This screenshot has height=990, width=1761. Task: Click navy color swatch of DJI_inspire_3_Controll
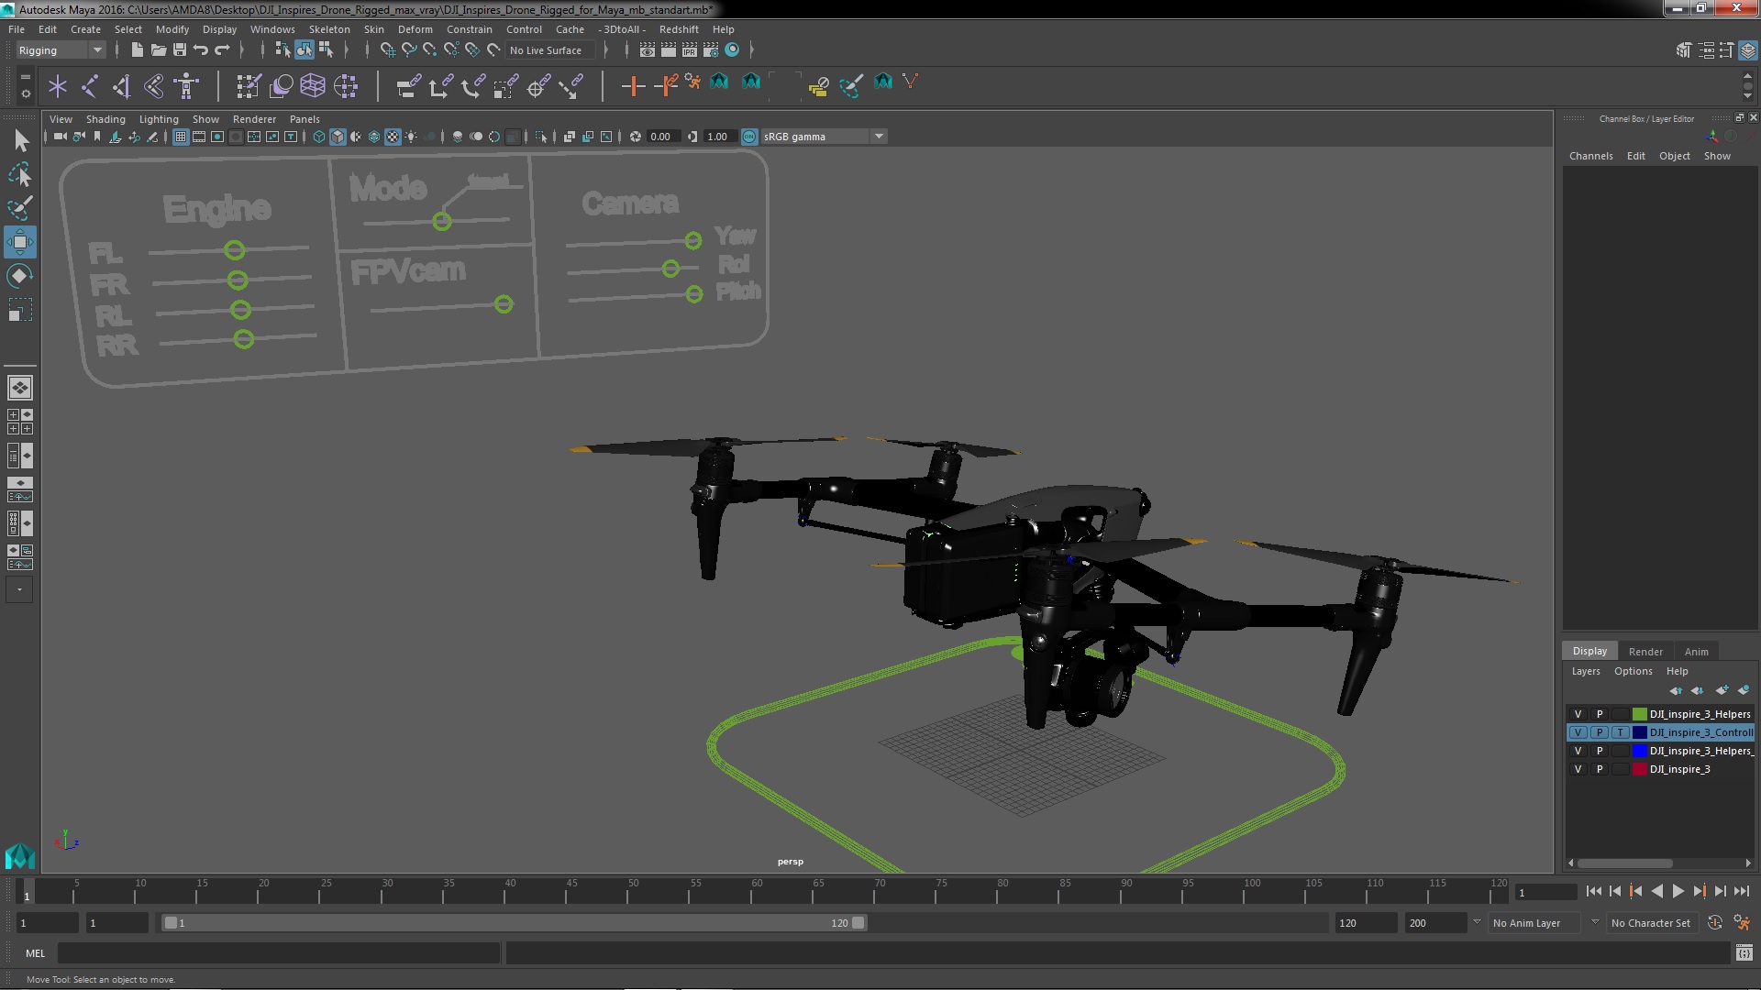tap(1639, 732)
